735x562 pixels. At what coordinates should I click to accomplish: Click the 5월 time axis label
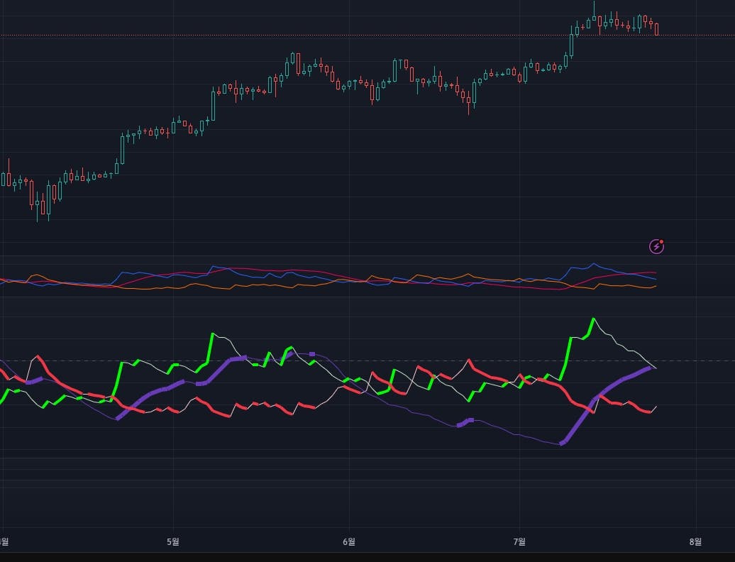point(173,542)
